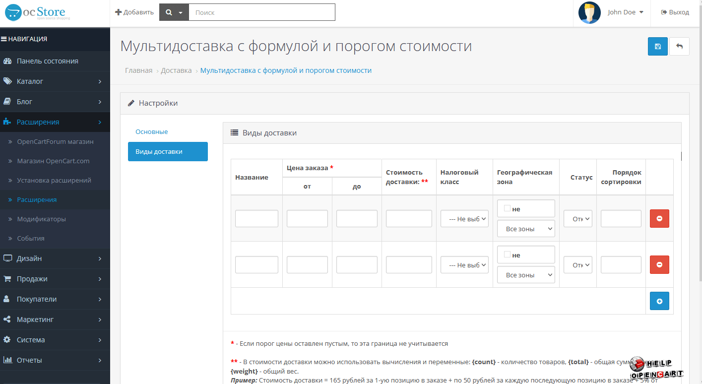This screenshot has width=702, height=384.
Task: Switch to the Основные tab
Action: point(152,132)
